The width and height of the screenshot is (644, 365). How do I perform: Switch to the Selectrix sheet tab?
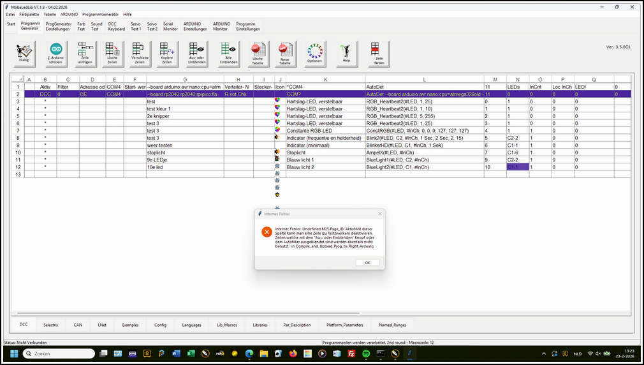50,325
